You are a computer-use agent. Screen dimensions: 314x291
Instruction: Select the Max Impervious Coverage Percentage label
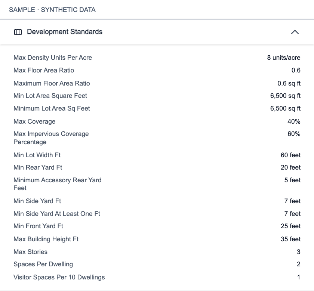click(51, 138)
